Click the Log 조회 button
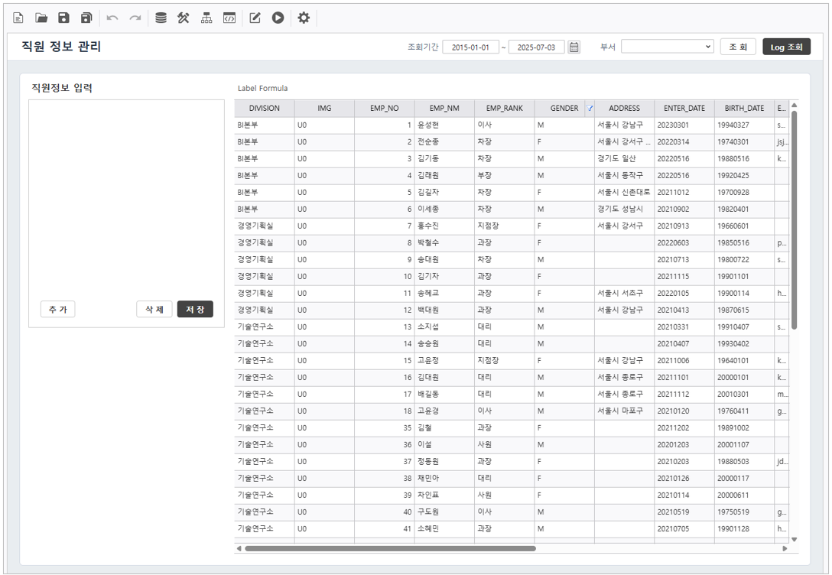832x575 pixels. pyautogui.click(x=786, y=47)
